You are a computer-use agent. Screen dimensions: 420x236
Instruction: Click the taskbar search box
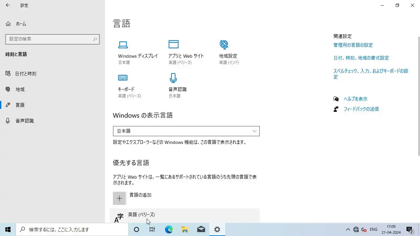click(72, 229)
